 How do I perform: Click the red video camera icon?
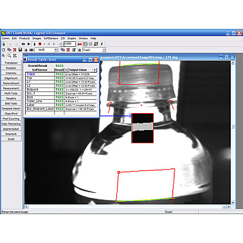[x=80, y=44]
